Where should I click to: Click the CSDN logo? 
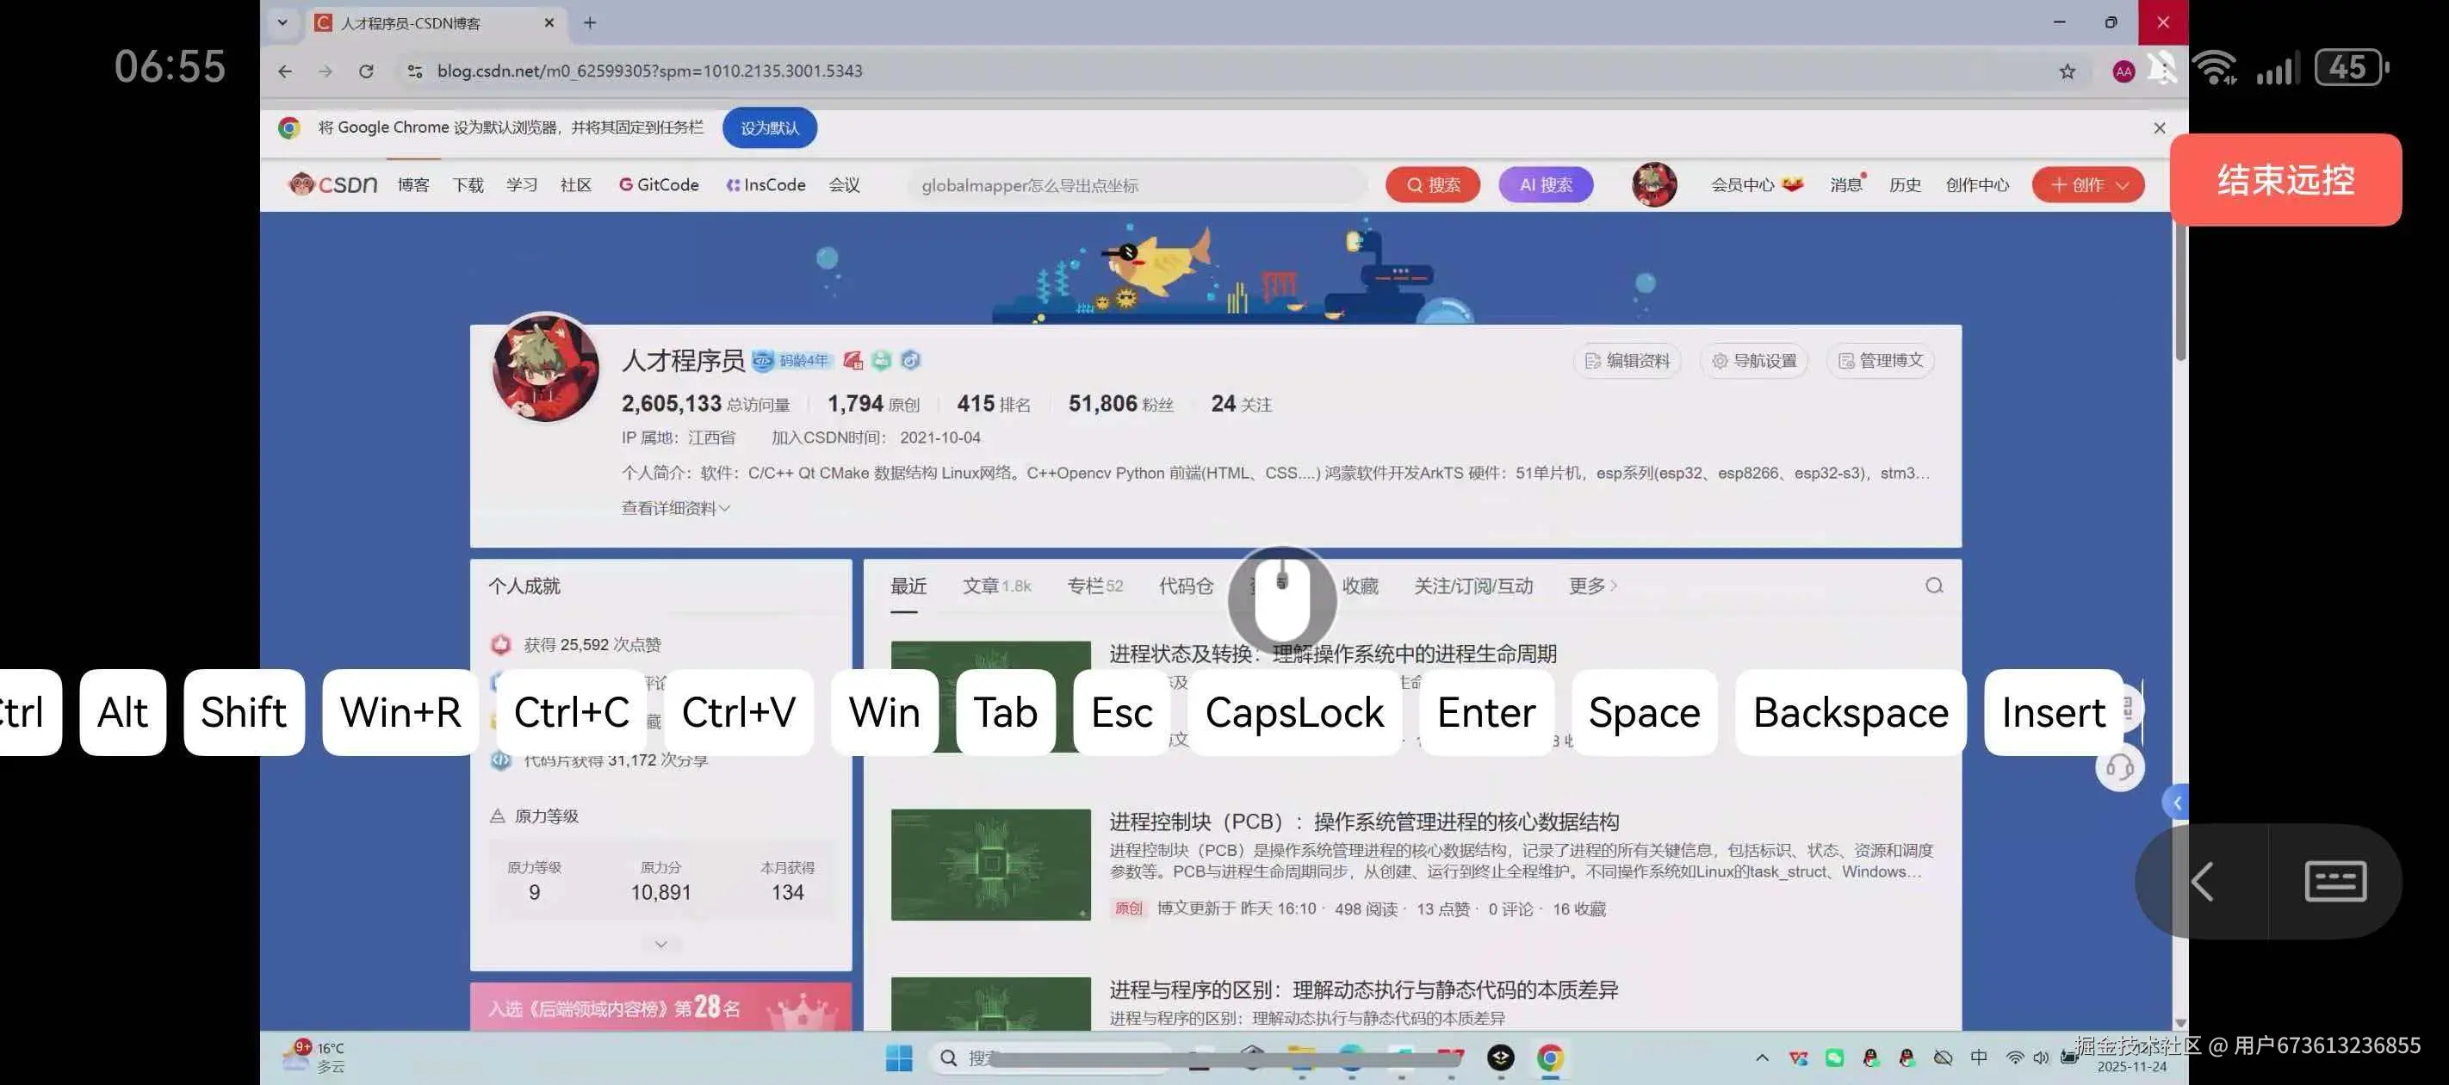coord(334,184)
